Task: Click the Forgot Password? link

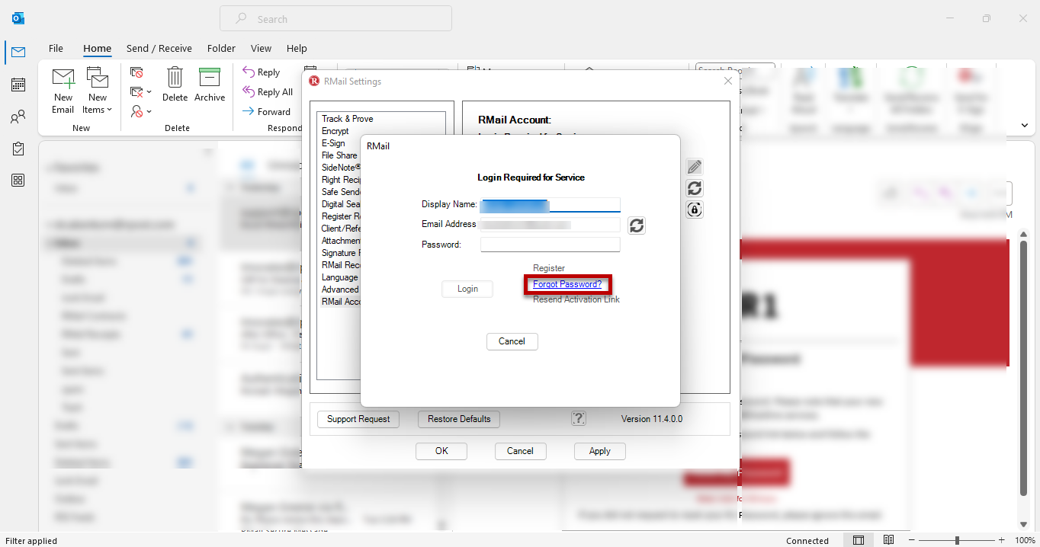Action: tap(567, 284)
